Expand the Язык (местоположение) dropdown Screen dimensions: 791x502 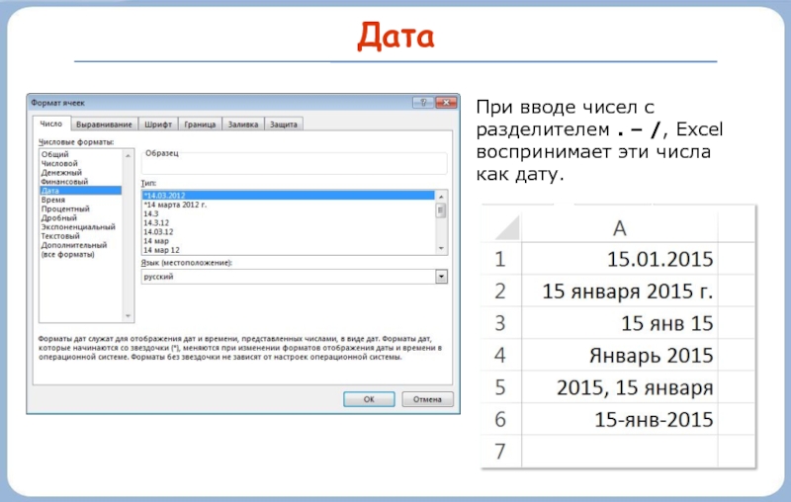(441, 278)
